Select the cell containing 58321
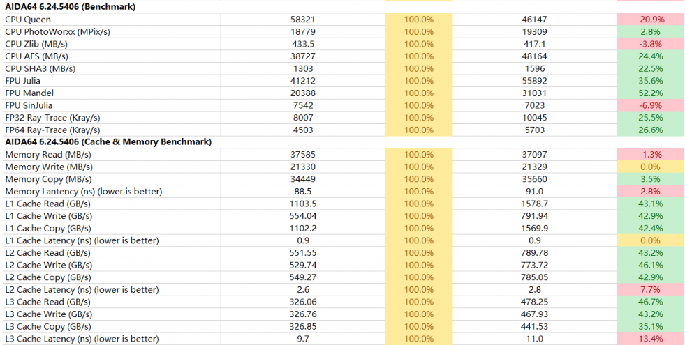 click(302, 20)
